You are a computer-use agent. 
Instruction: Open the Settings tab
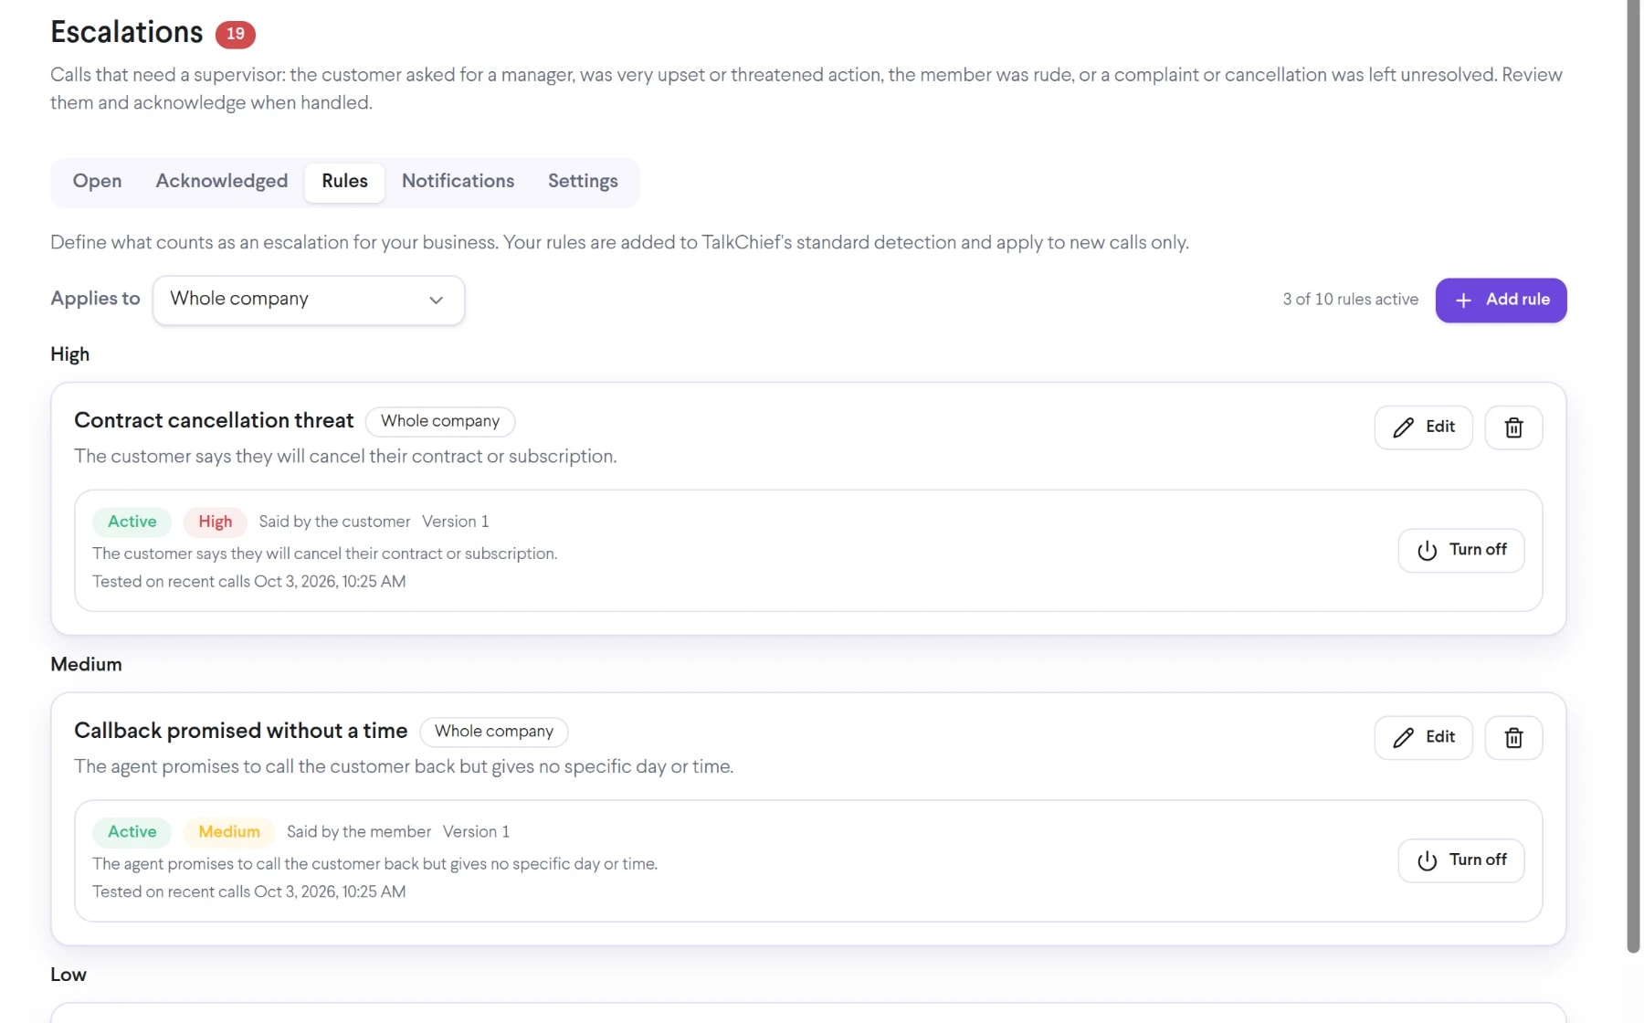[x=583, y=182]
